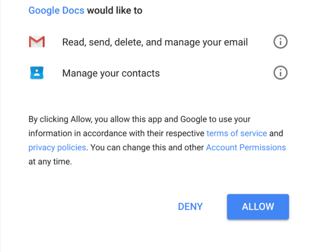Open info for the contacts permission
The height and width of the screenshot is (252, 316).
(280, 73)
